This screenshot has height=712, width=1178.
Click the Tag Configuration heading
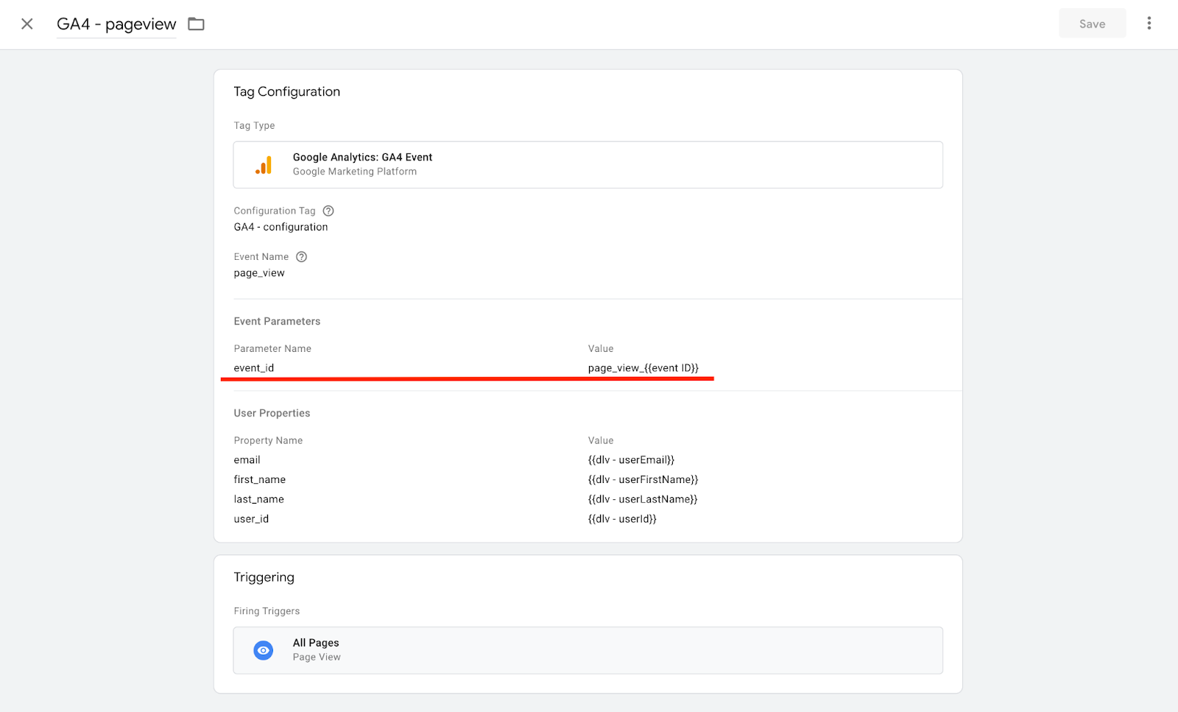click(x=286, y=91)
